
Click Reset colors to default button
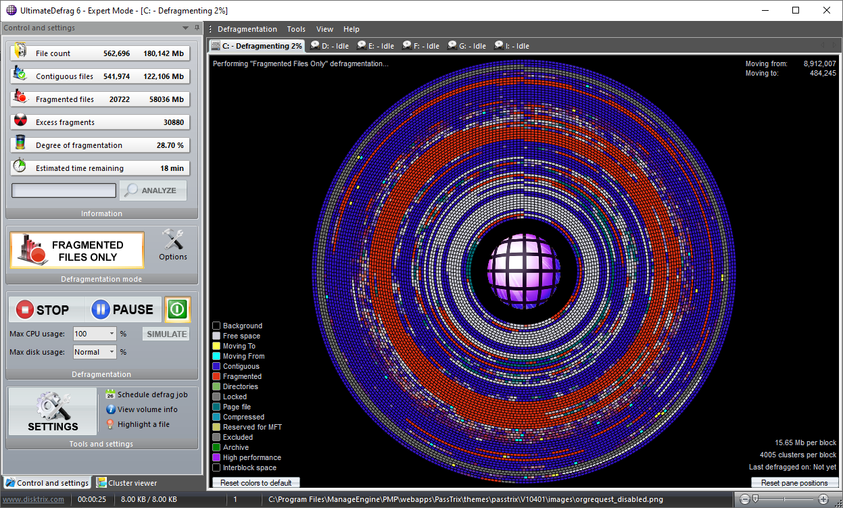pos(256,483)
